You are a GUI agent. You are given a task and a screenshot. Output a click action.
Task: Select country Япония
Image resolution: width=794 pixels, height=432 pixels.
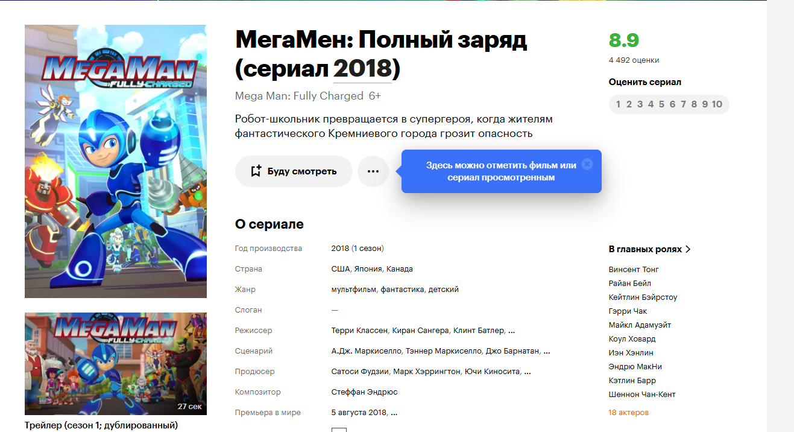pyautogui.click(x=368, y=269)
